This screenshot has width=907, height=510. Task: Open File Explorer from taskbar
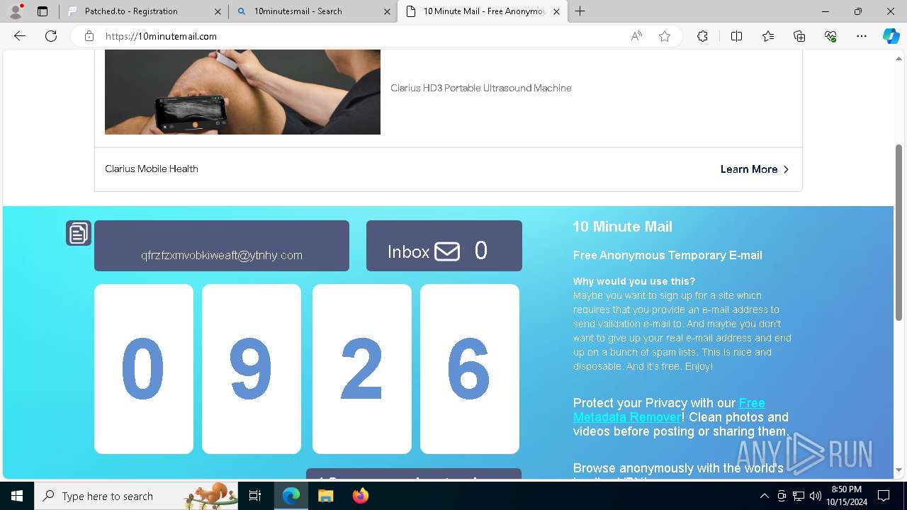tap(326, 496)
